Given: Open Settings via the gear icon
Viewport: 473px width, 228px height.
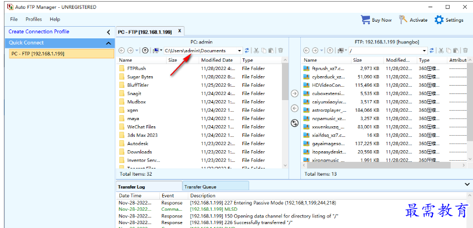Looking at the screenshot, I should (x=439, y=20).
